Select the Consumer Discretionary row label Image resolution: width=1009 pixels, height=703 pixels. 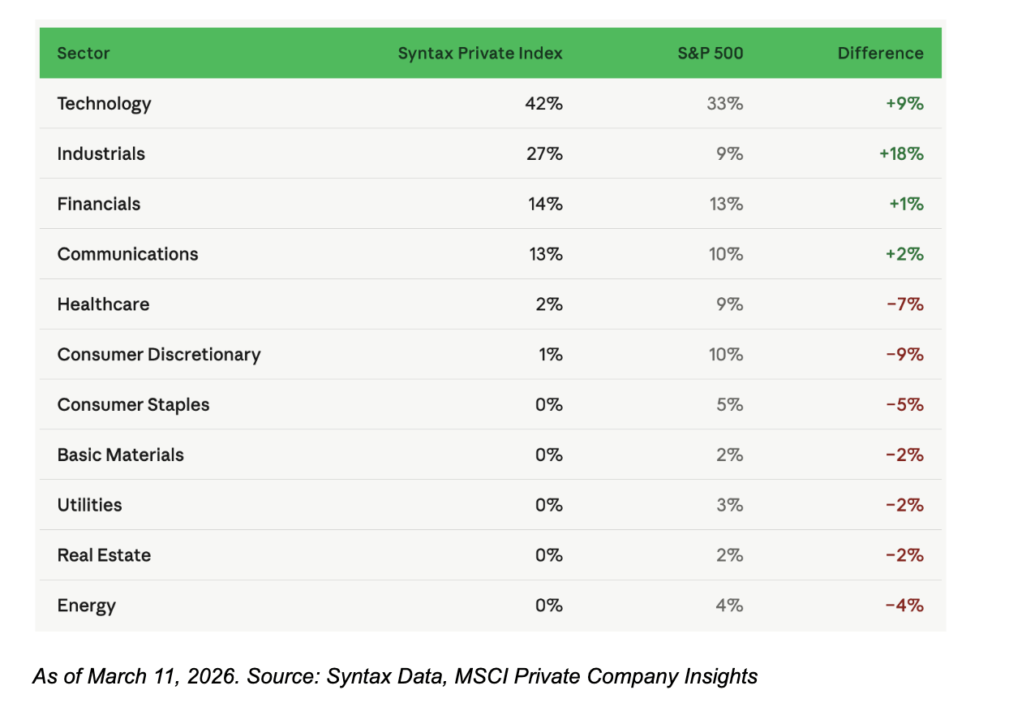click(x=159, y=355)
